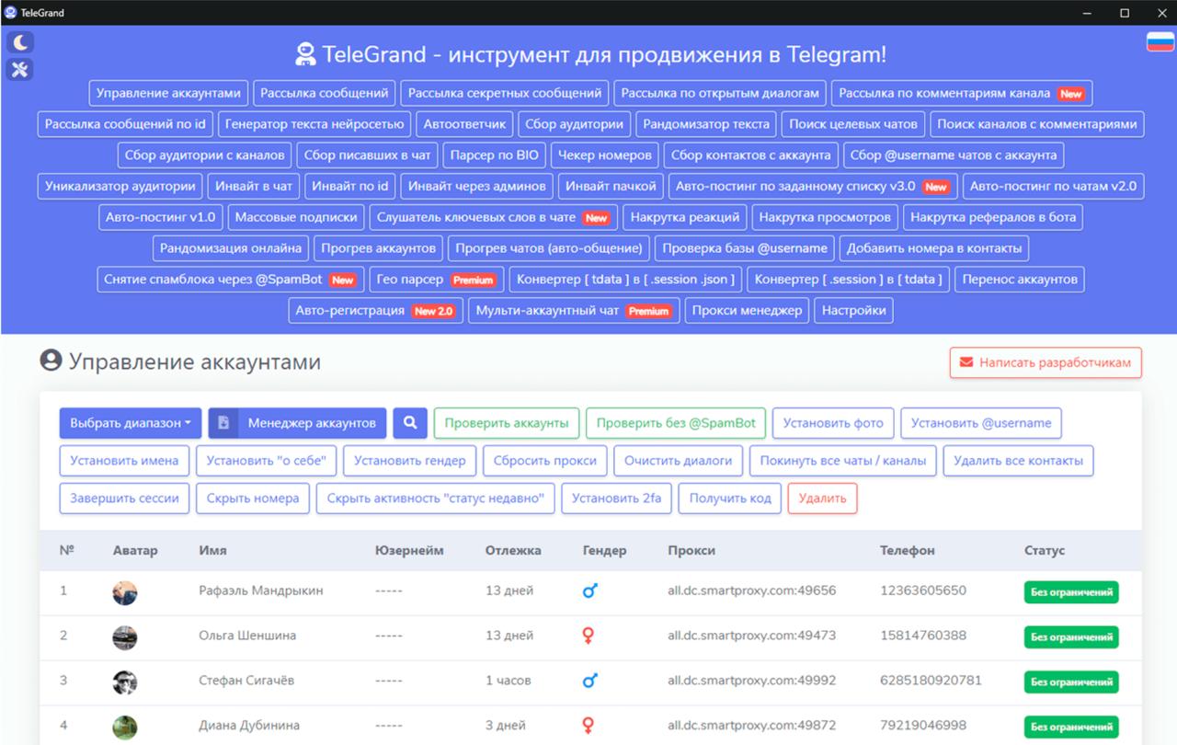The image size is (1177, 745).
Task: Open Перенос аккаунтов tool
Action: point(1020,280)
